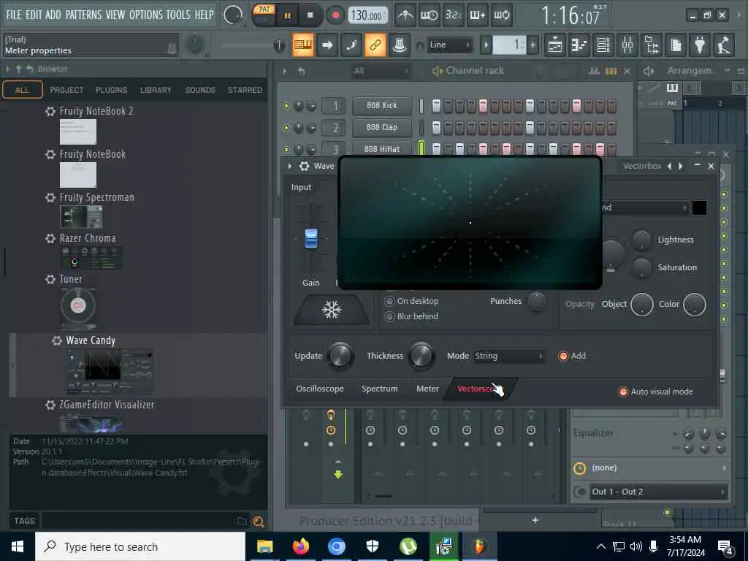Click the Gain slider handle
This screenshot has width=748, height=561.
pyautogui.click(x=310, y=239)
